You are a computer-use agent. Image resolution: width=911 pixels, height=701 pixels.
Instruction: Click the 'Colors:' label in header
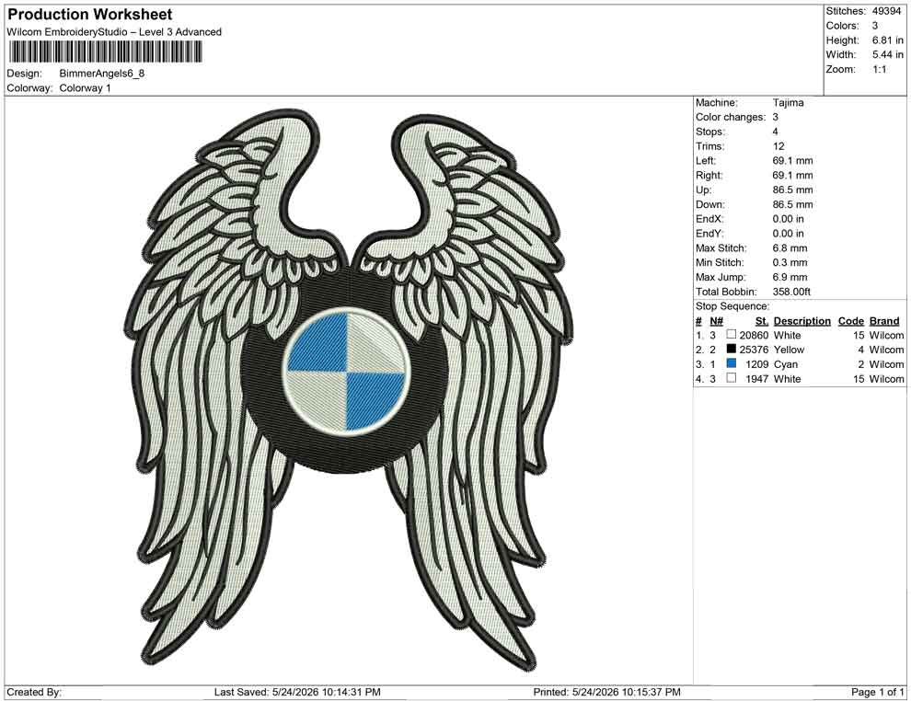point(842,26)
